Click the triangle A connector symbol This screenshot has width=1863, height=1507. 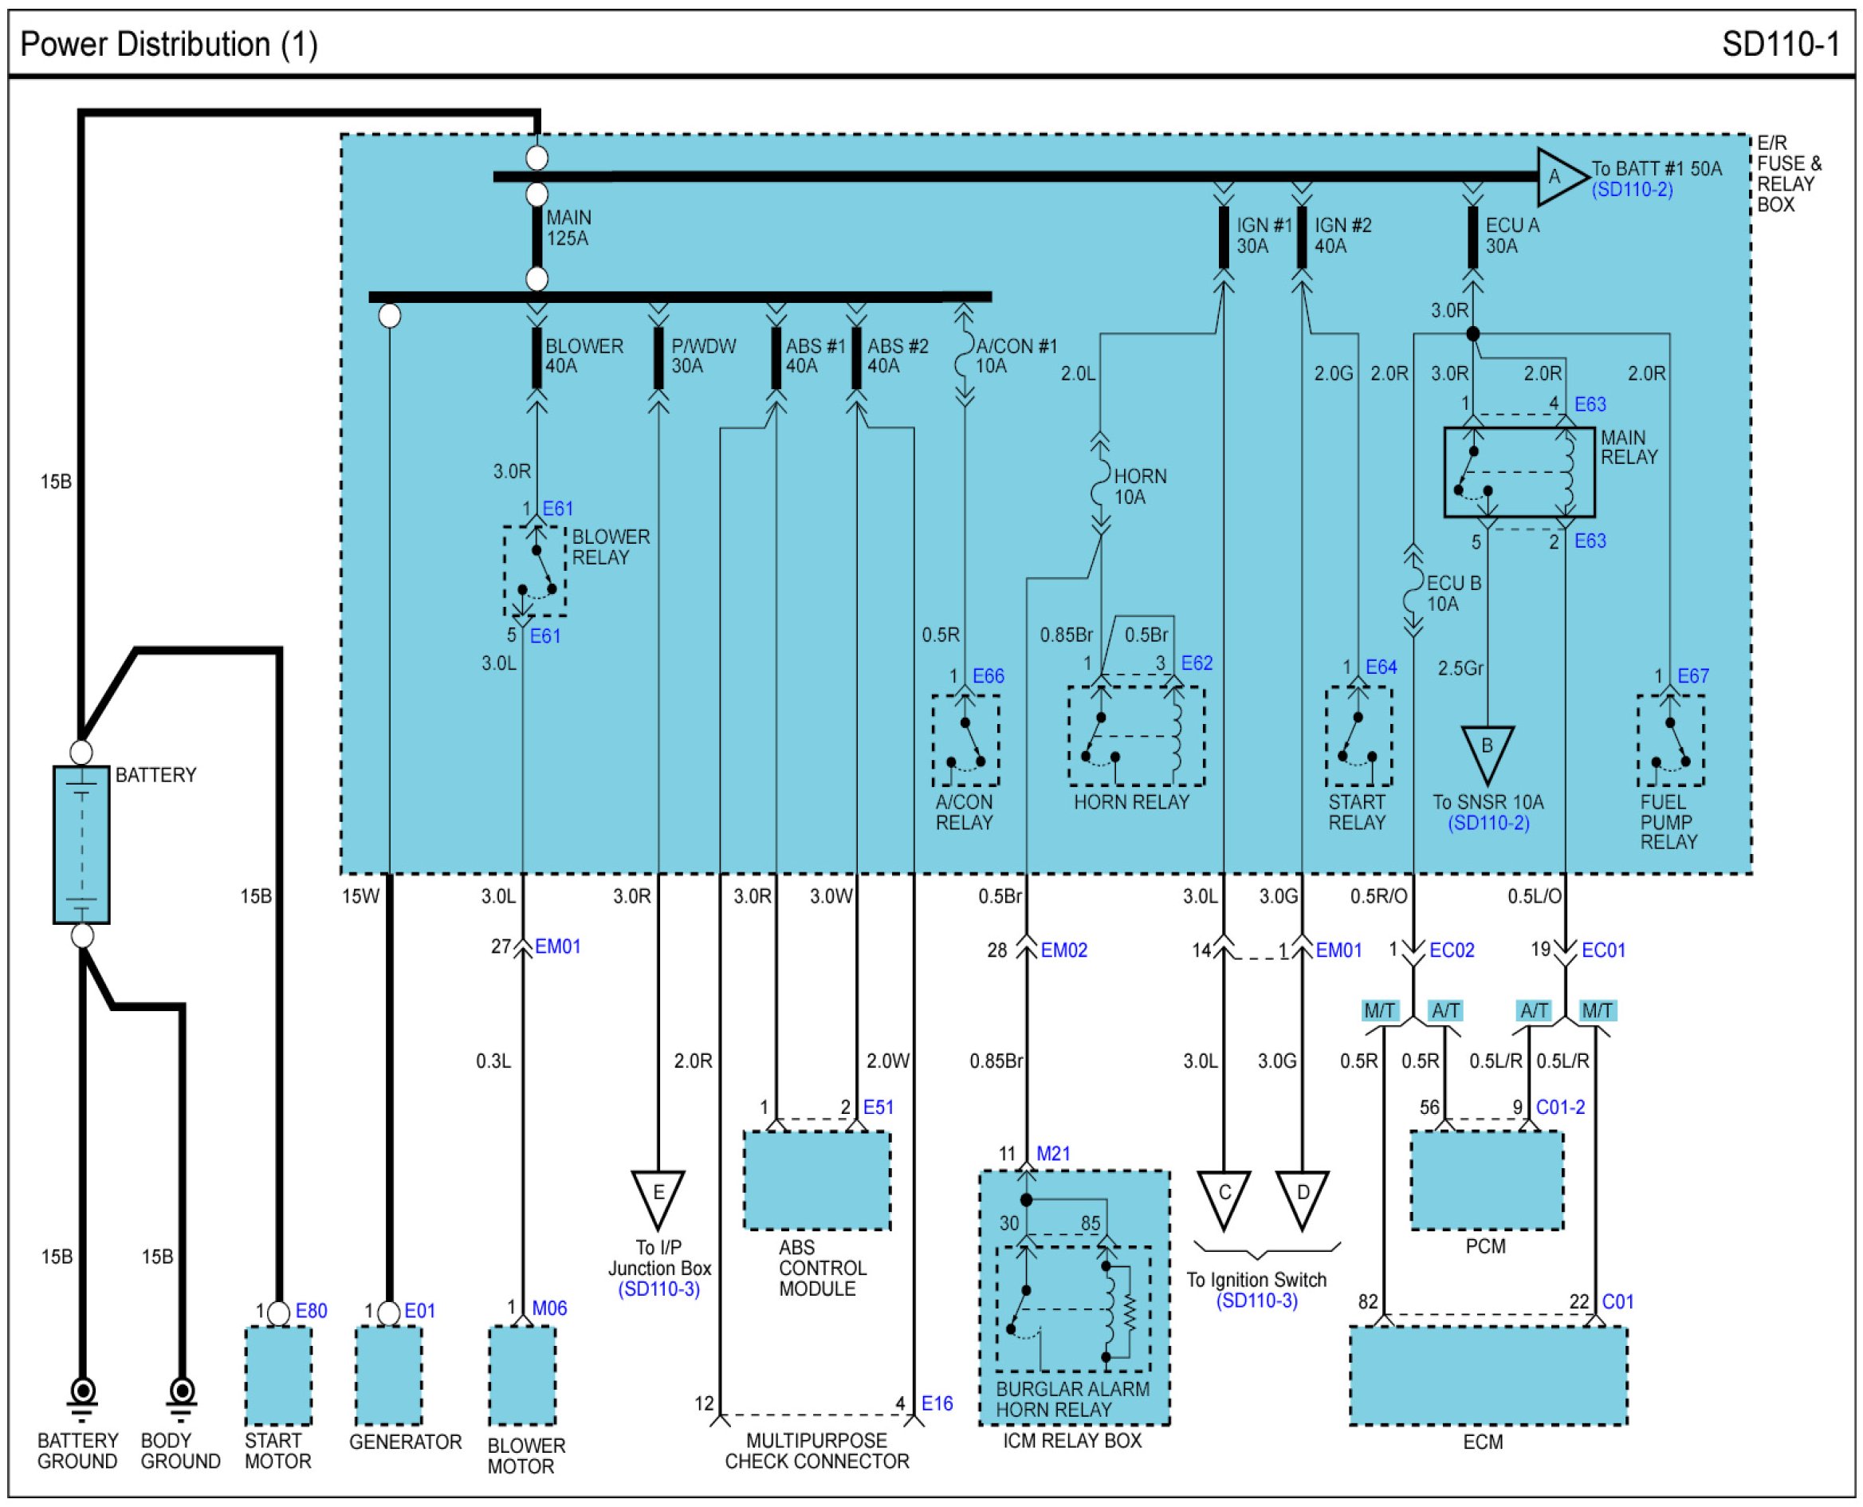pos(1558,177)
